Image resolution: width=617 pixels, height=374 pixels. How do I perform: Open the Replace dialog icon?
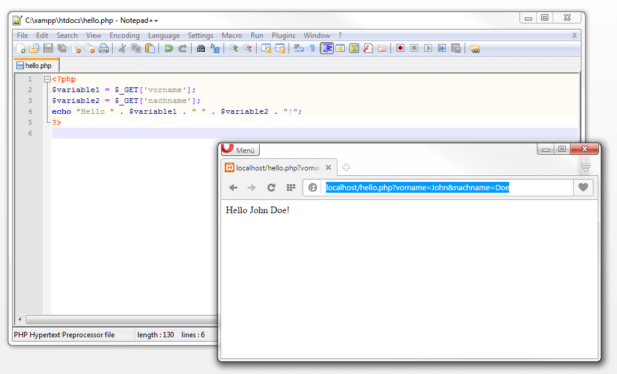click(215, 48)
